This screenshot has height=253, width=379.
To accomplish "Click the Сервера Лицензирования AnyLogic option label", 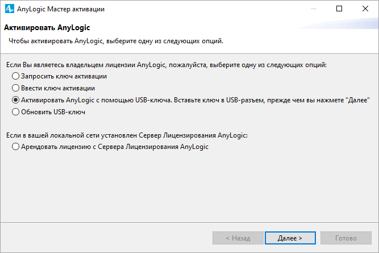I will (x=153, y=147).
